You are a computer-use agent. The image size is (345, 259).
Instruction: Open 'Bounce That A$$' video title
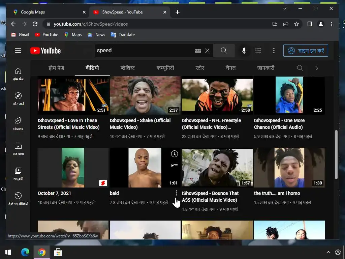click(210, 197)
